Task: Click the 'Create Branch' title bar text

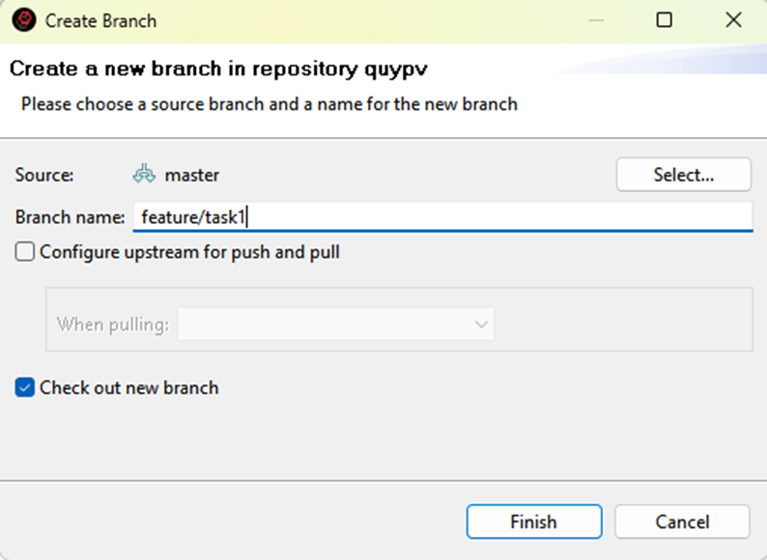Action: click(100, 20)
